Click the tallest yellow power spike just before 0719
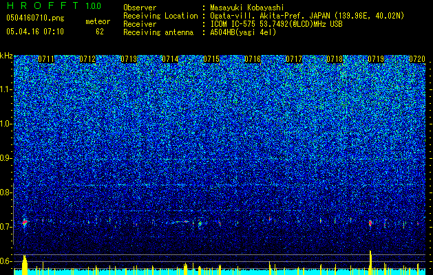 coord(370,263)
